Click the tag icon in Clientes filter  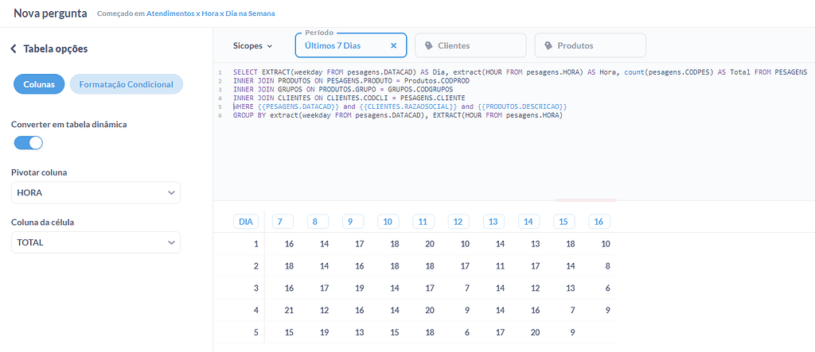coord(429,46)
